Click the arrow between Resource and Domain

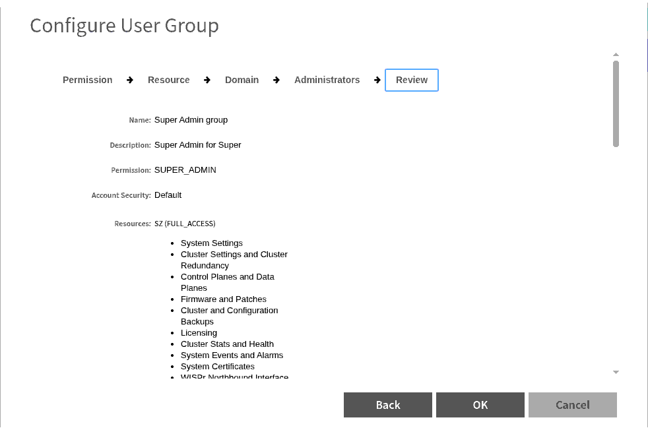(207, 80)
